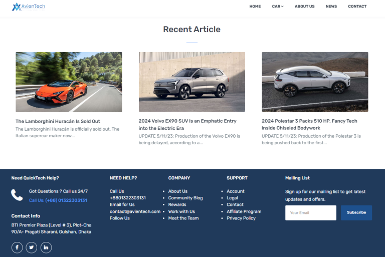Open the NEWS navigation item
This screenshot has height=257, width=385.
coord(331,7)
